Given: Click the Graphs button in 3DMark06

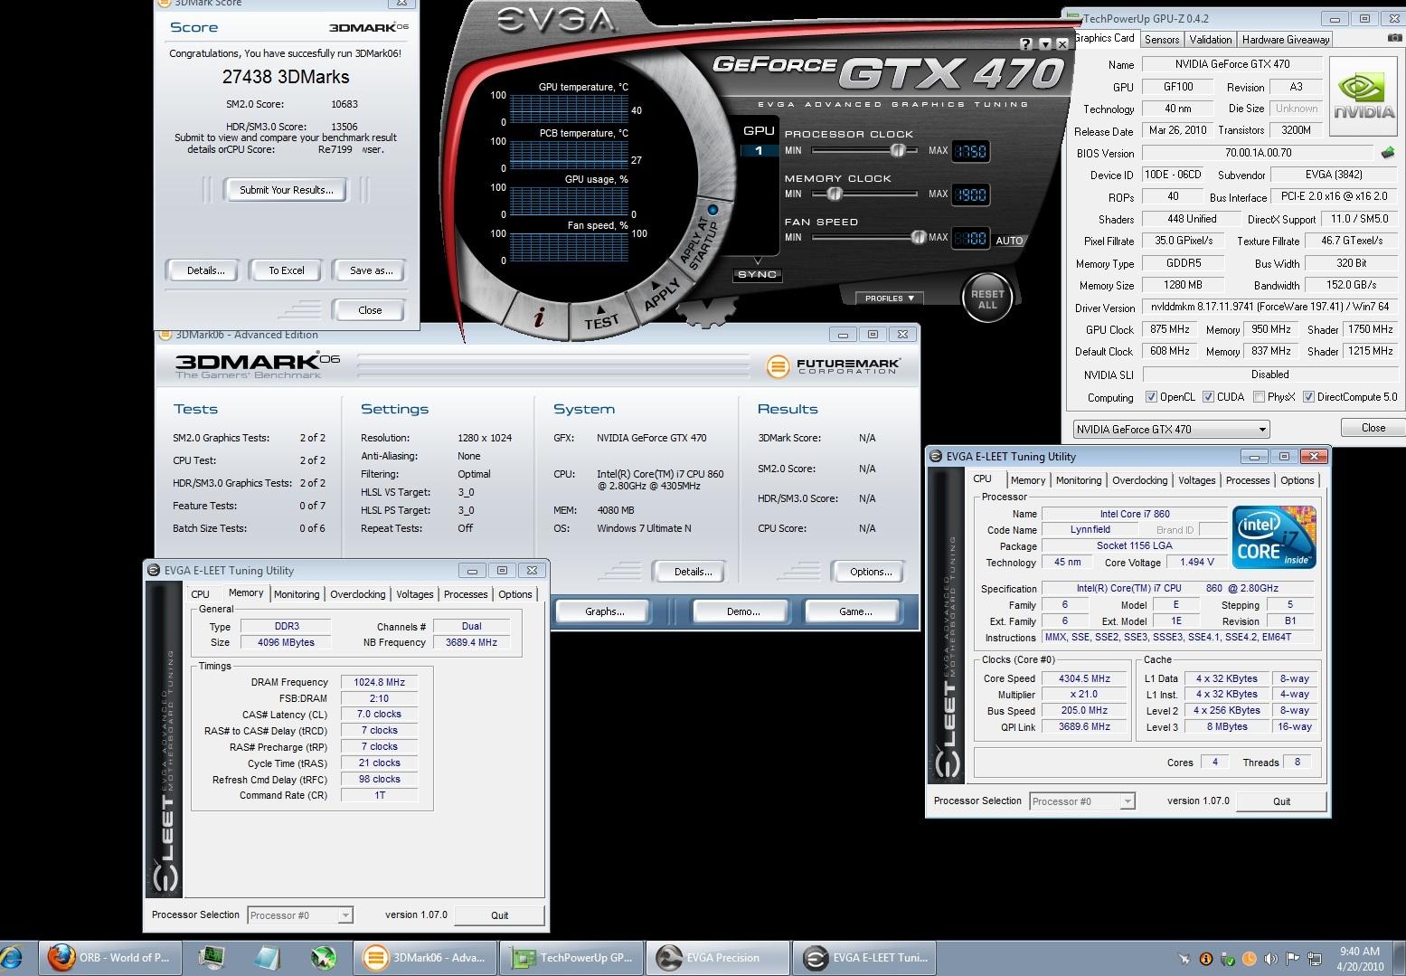Looking at the screenshot, I should point(604,611).
